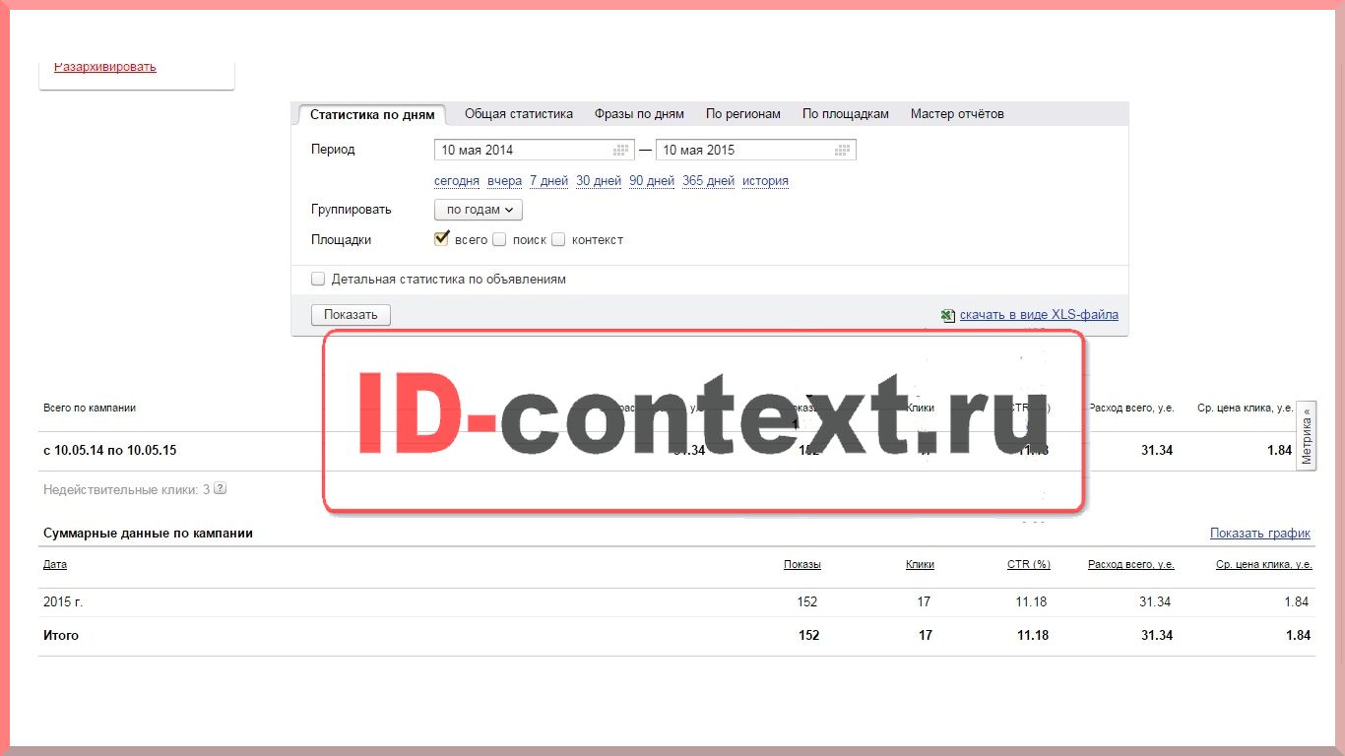Choose the '7 дней' period
The image size is (1345, 756).
[548, 181]
